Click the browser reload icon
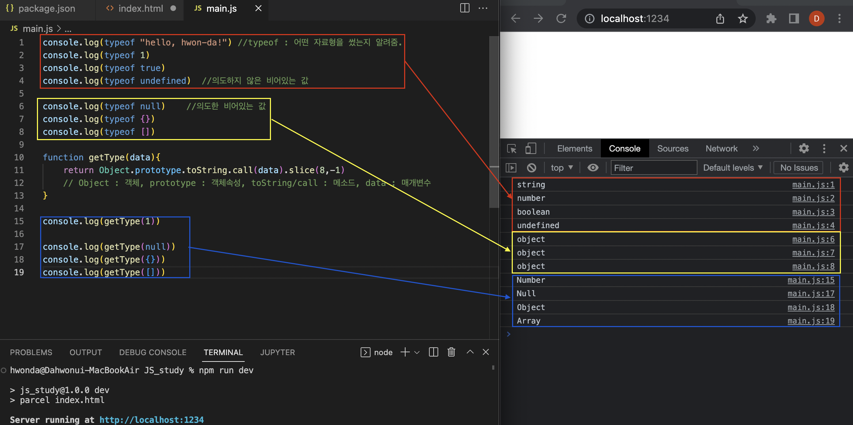This screenshot has height=425, width=853. 561,18
